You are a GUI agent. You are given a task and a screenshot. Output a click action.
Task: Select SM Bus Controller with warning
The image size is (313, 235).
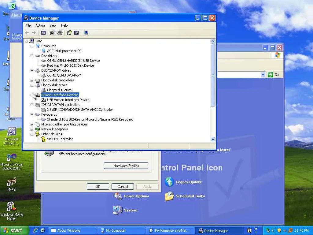60,139
